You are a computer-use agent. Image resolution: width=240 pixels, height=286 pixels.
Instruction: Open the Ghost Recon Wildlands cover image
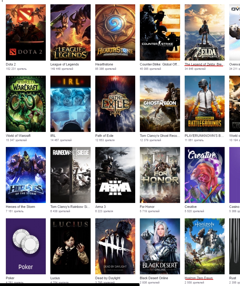[x=160, y=104]
